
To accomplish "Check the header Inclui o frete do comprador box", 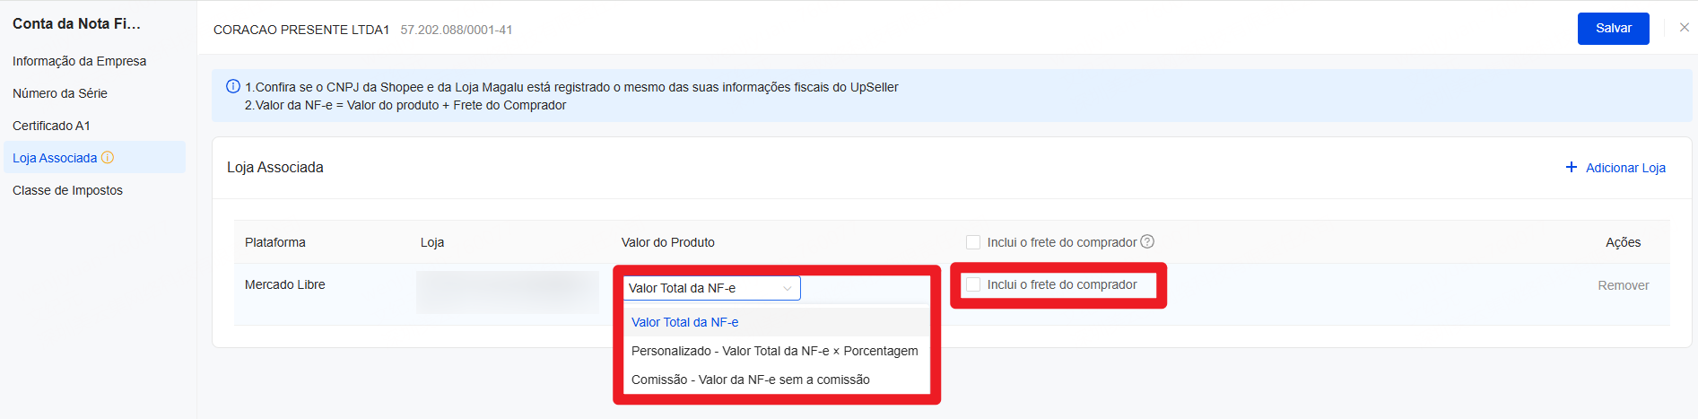I will pyautogui.click(x=973, y=242).
